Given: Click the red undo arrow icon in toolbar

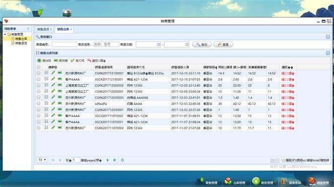Looking at the screenshot, I should point(89,61).
